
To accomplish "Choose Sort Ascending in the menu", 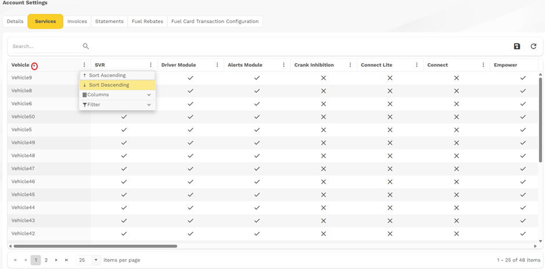I will pos(117,75).
